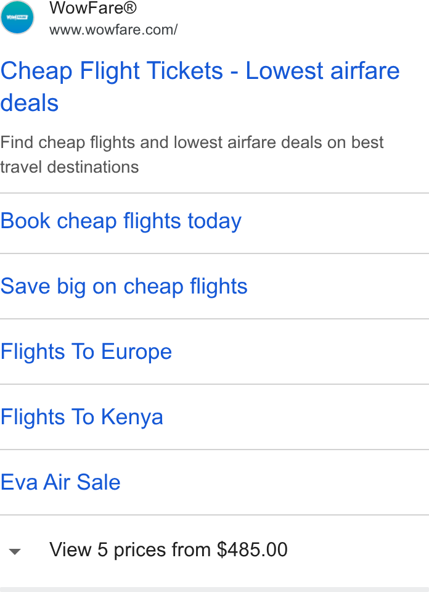The image size is (429, 592).
Task: Click the registered trademark symbol after WowFare
Action: click(x=129, y=7)
